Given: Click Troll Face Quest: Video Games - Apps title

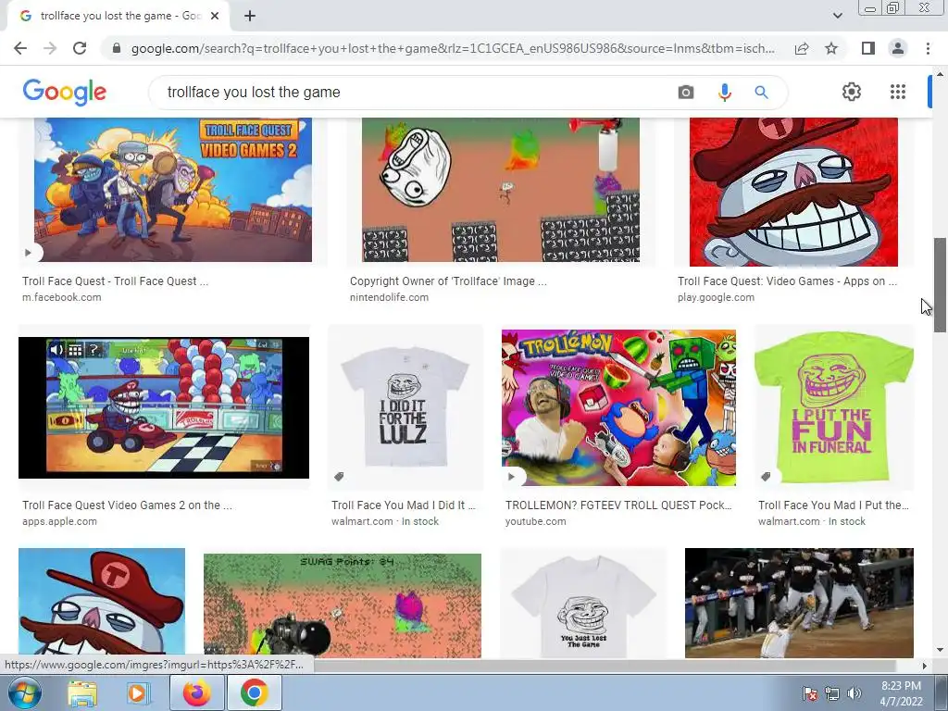Looking at the screenshot, I should [787, 281].
